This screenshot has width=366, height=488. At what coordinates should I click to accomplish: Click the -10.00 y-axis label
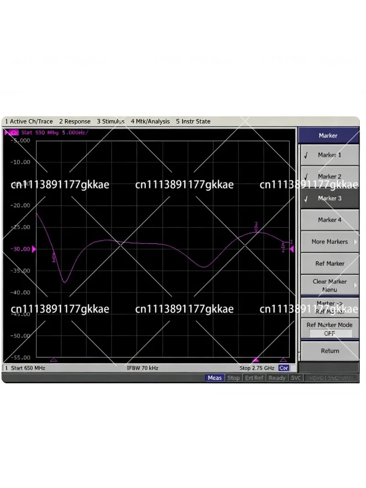point(20,162)
